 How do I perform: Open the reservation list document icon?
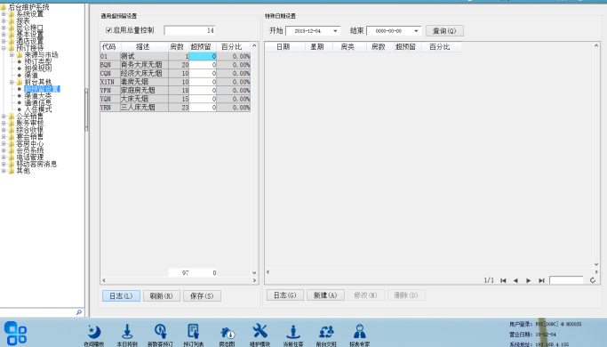point(193,332)
